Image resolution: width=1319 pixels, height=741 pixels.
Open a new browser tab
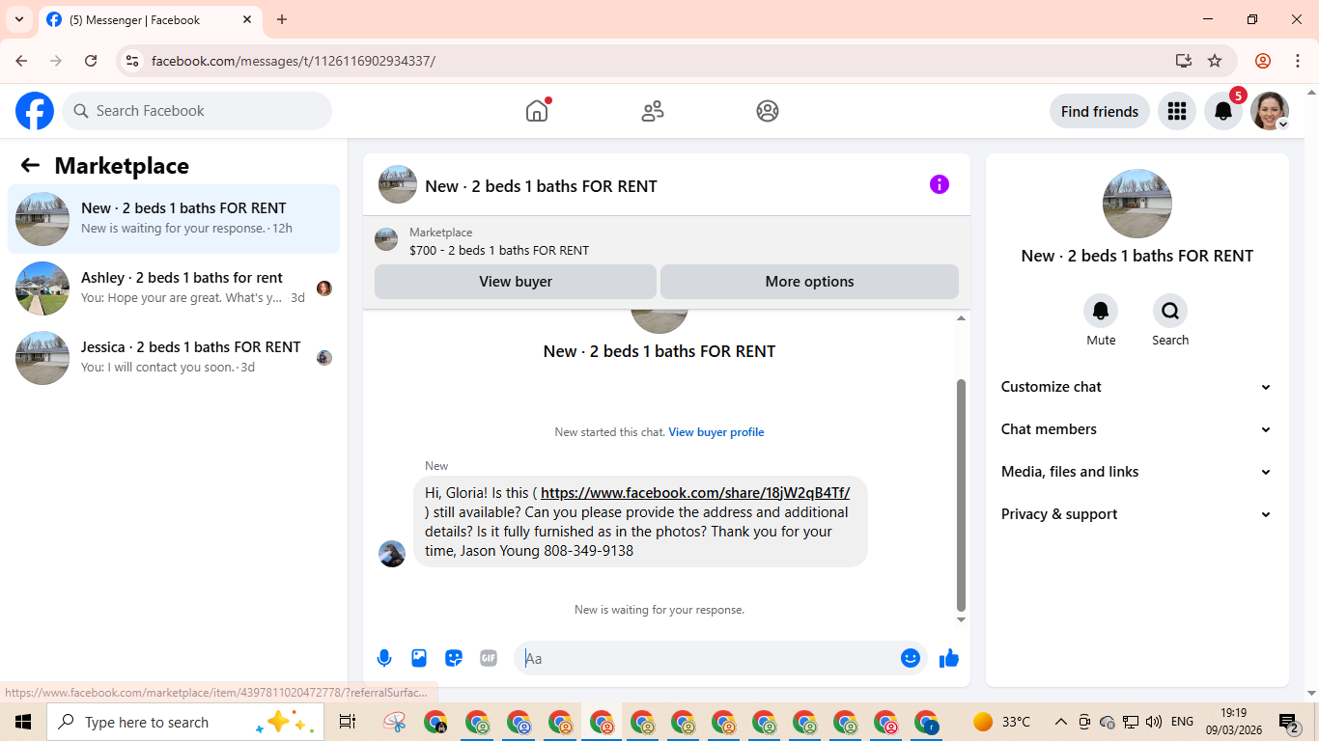click(x=282, y=19)
